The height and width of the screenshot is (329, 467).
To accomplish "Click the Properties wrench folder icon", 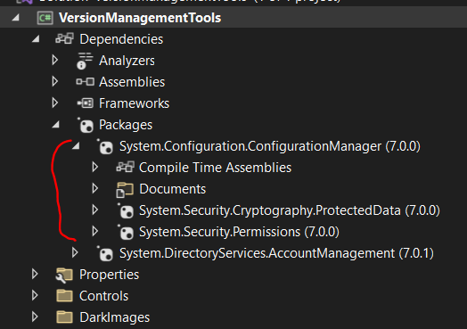I will coord(64,276).
